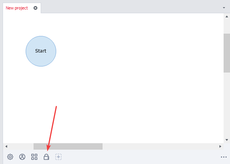230x164 pixels.
Task: Click the vertical scrollbar thumb
Action: pos(227,53)
